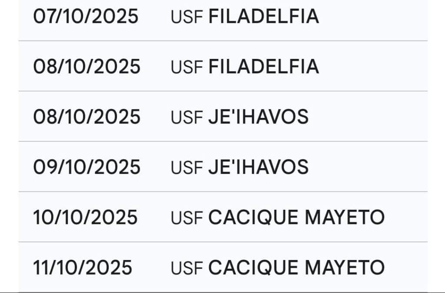Image resolution: width=445 pixels, height=293 pixels.
Task: Click the 11/10/2025 date entry
Action: (83, 267)
